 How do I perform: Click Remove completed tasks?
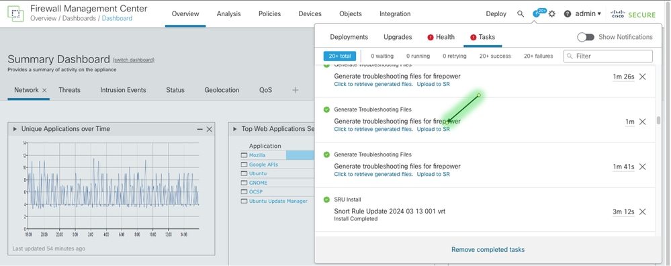[488, 249]
